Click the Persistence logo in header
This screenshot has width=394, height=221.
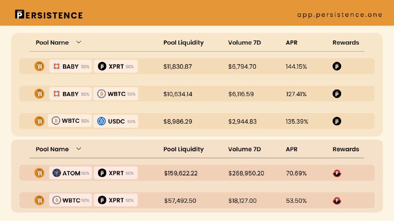click(49, 15)
